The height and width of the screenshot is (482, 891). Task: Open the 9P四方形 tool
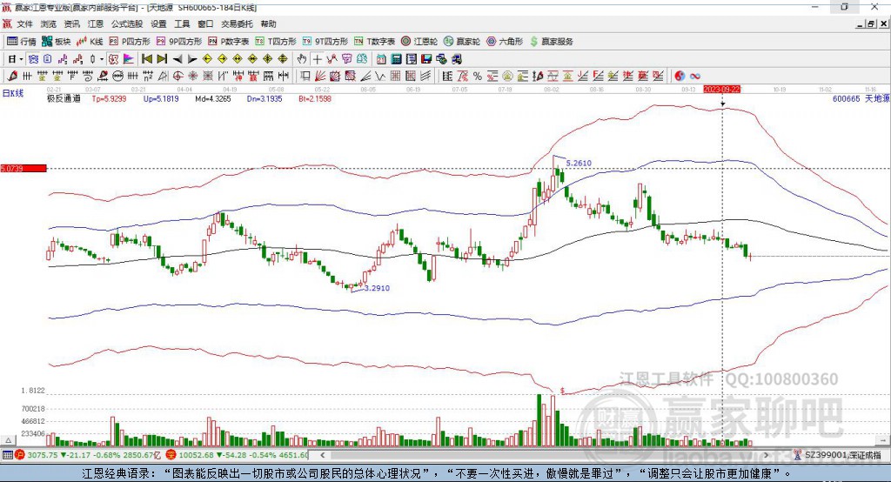coord(179,42)
